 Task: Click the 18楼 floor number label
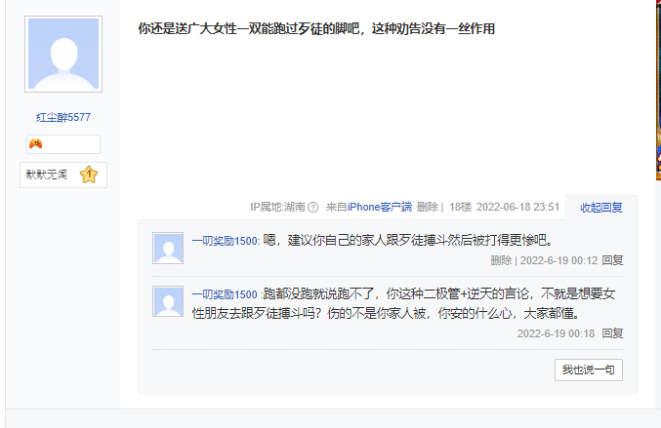point(460,207)
